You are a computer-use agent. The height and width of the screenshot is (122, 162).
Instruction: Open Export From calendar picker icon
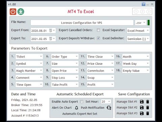[x=51, y=30]
